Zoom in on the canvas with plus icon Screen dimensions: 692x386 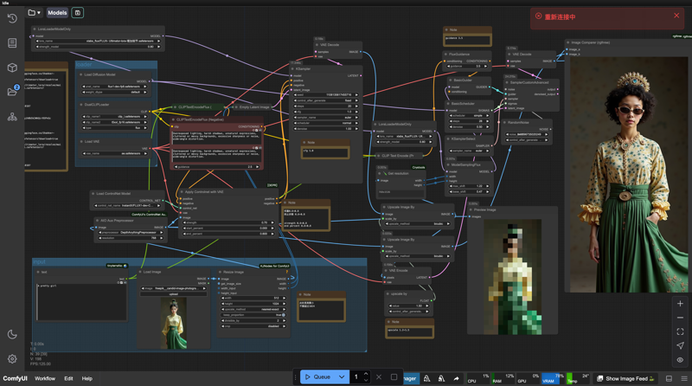point(680,304)
